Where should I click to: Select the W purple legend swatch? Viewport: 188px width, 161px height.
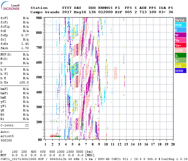point(180,35)
